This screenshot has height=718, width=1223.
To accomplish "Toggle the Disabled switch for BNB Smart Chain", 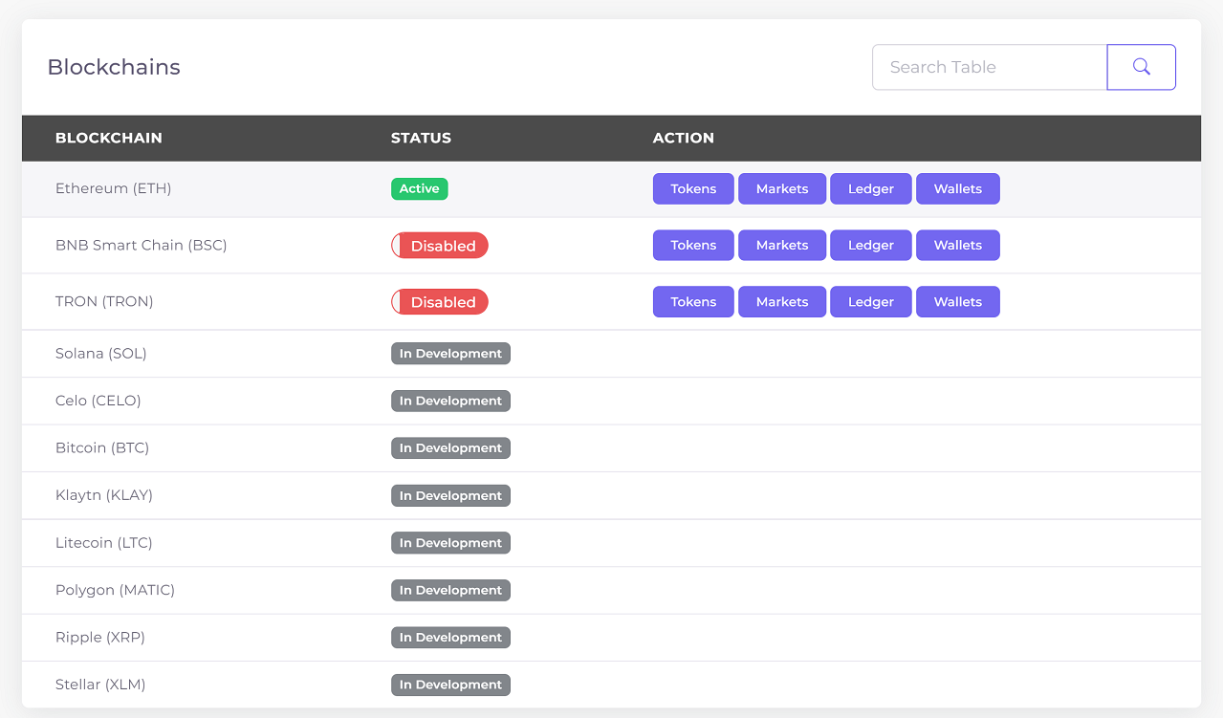I will tap(440, 246).
